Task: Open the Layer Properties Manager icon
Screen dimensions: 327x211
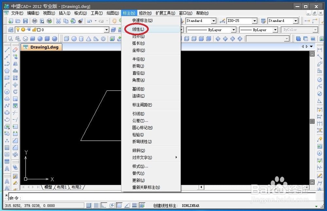Action: coord(11,30)
